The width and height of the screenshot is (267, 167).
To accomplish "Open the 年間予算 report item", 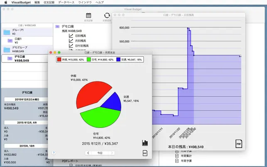I will pyautogui.click(x=184, y=161).
